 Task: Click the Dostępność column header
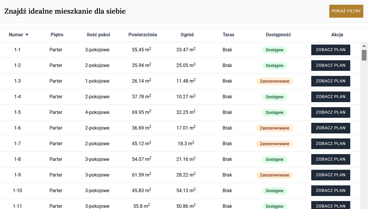click(x=278, y=35)
